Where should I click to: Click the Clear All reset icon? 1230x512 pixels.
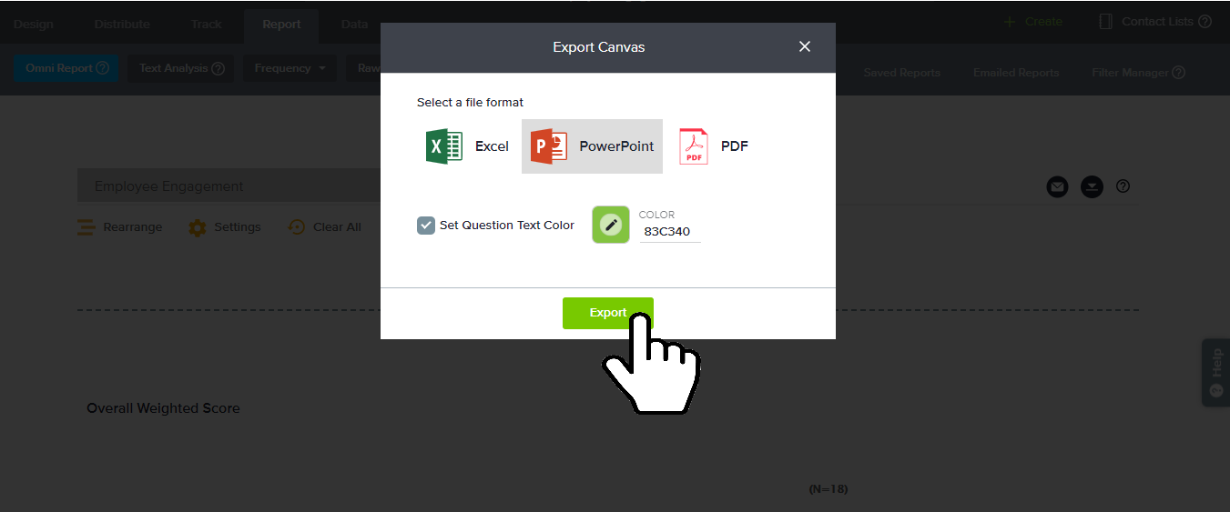(297, 227)
